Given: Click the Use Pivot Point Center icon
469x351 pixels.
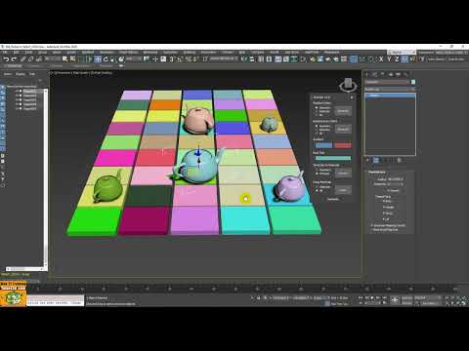Looking at the screenshot, I should pyautogui.click(x=147, y=59).
